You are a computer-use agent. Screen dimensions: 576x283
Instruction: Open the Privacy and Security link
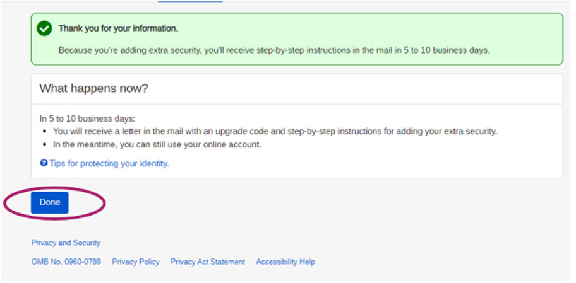pos(66,243)
